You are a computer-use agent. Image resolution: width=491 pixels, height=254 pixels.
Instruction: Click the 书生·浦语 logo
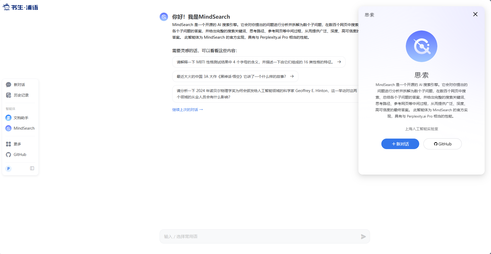point(20,7)
